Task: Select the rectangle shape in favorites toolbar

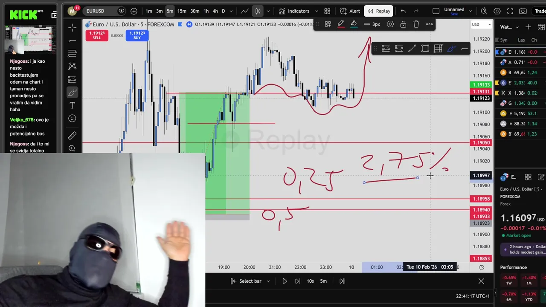Action: 425,49
